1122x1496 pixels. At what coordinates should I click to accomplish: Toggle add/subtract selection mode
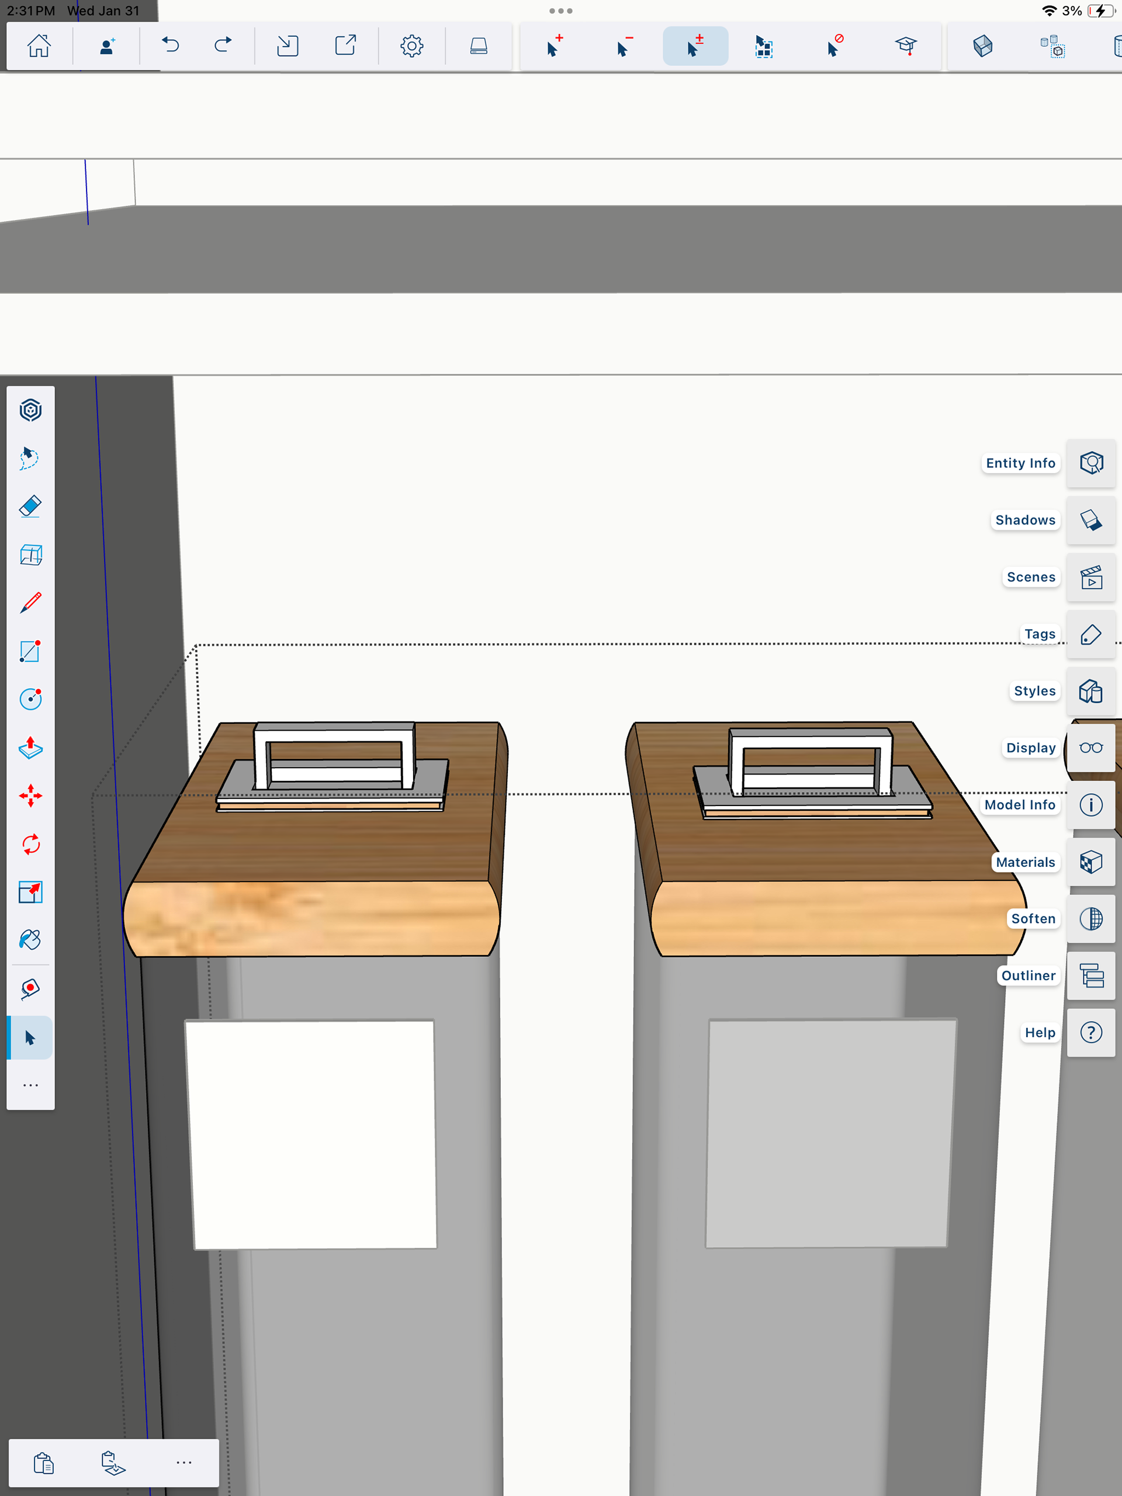[x=695, y=46]
